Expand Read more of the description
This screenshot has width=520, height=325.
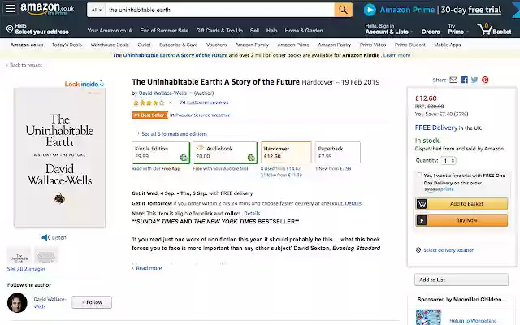(x=147, y=268)
